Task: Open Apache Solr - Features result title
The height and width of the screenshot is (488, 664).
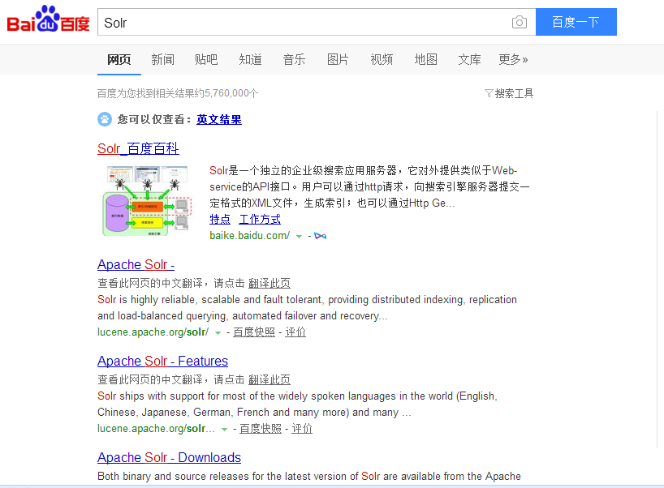Action: coord(162,361)
